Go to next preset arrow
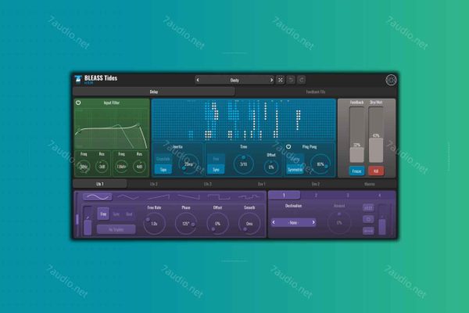Screen dimensions: 469x313 271,80
